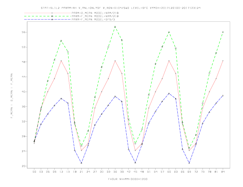Click x-axis tick label 54
Image resolution: width=243 pixels, height=187 pixels.
[156, 172]
